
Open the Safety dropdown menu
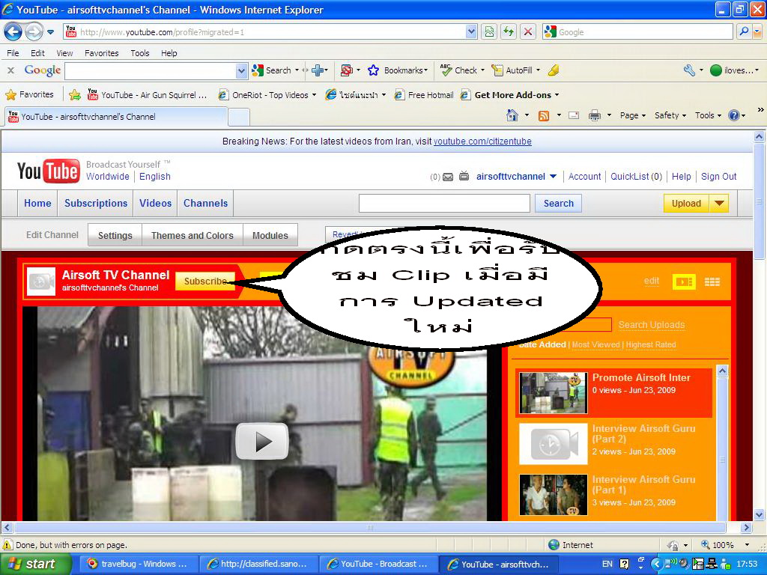[x=670, y=115]
